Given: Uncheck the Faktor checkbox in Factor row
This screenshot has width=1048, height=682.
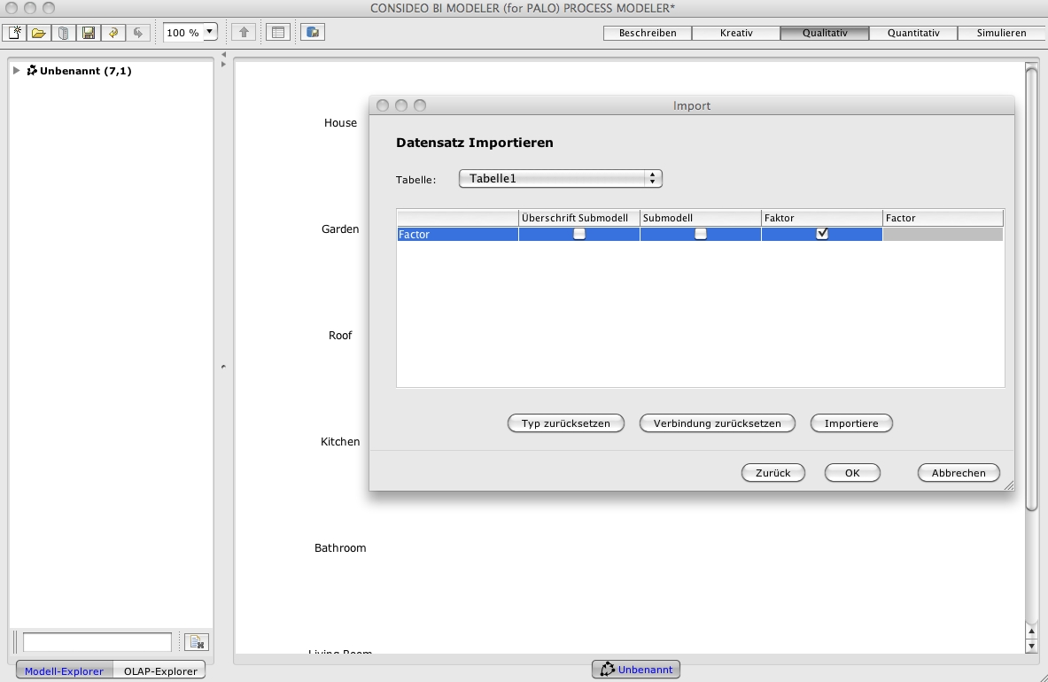Looking at the screenshot, I should 822,234.
